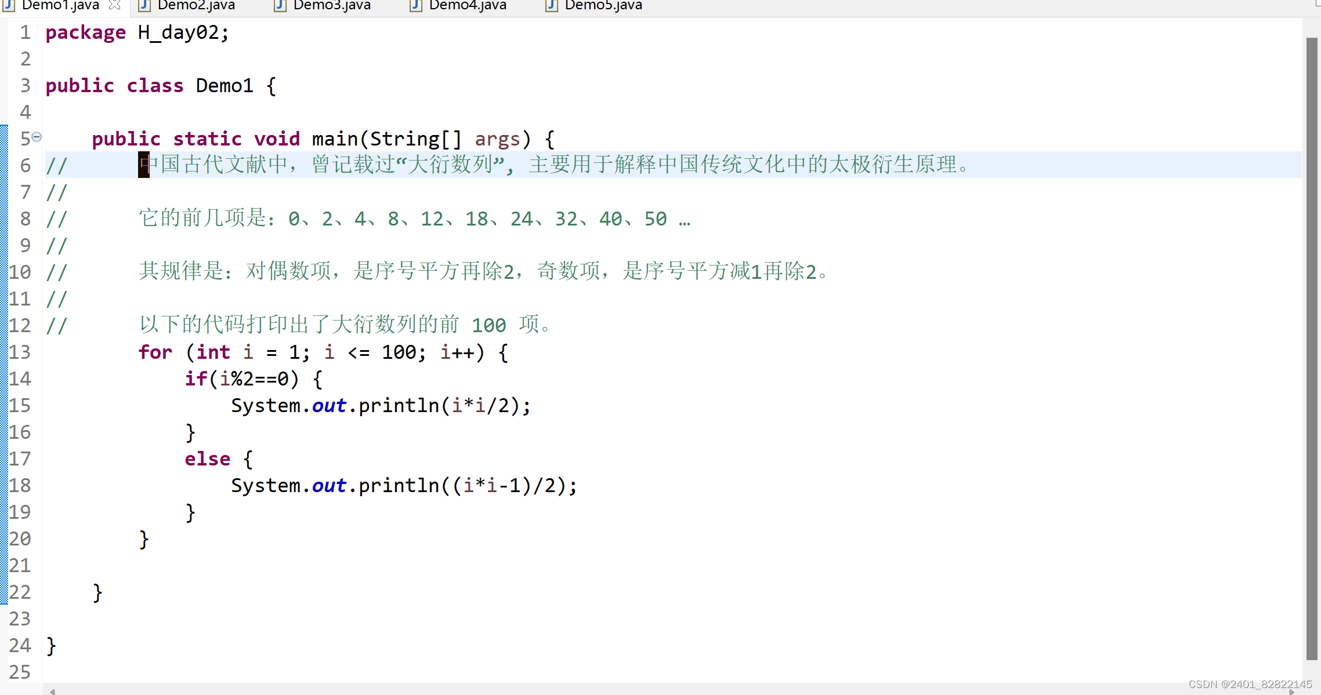Click the Java file icon on Demo3.java
Image resolution: width=1321 pixels, height=695 pixels.
tap(280, 6)
